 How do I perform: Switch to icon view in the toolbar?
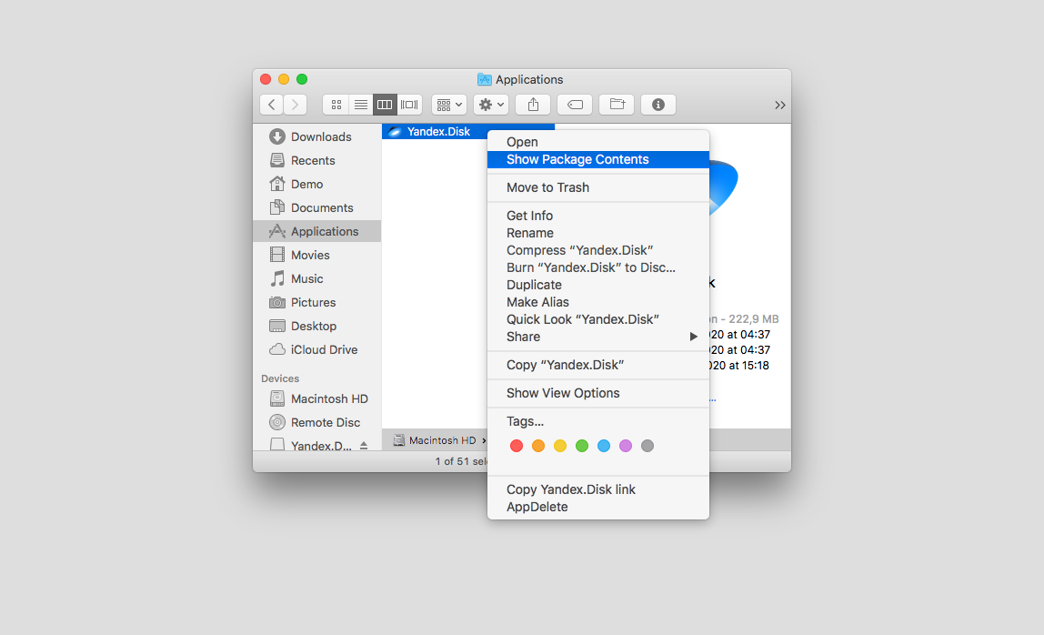(x=336, y=105)
